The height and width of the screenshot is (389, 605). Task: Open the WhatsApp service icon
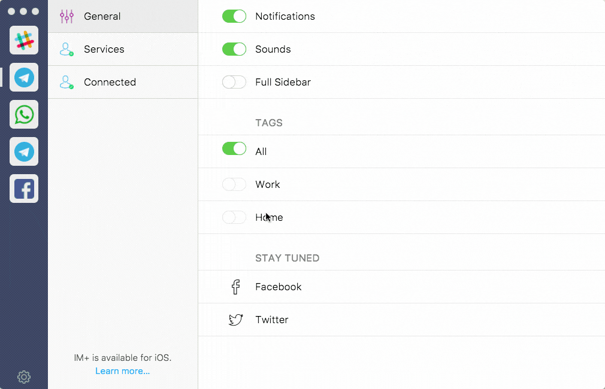[x=24, y=114]
